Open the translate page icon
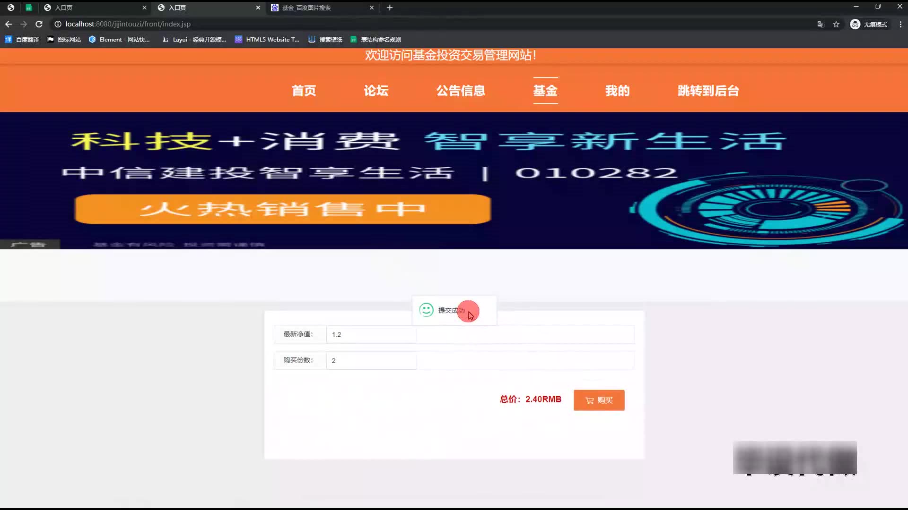908x510 pixels. click(821, 24)
